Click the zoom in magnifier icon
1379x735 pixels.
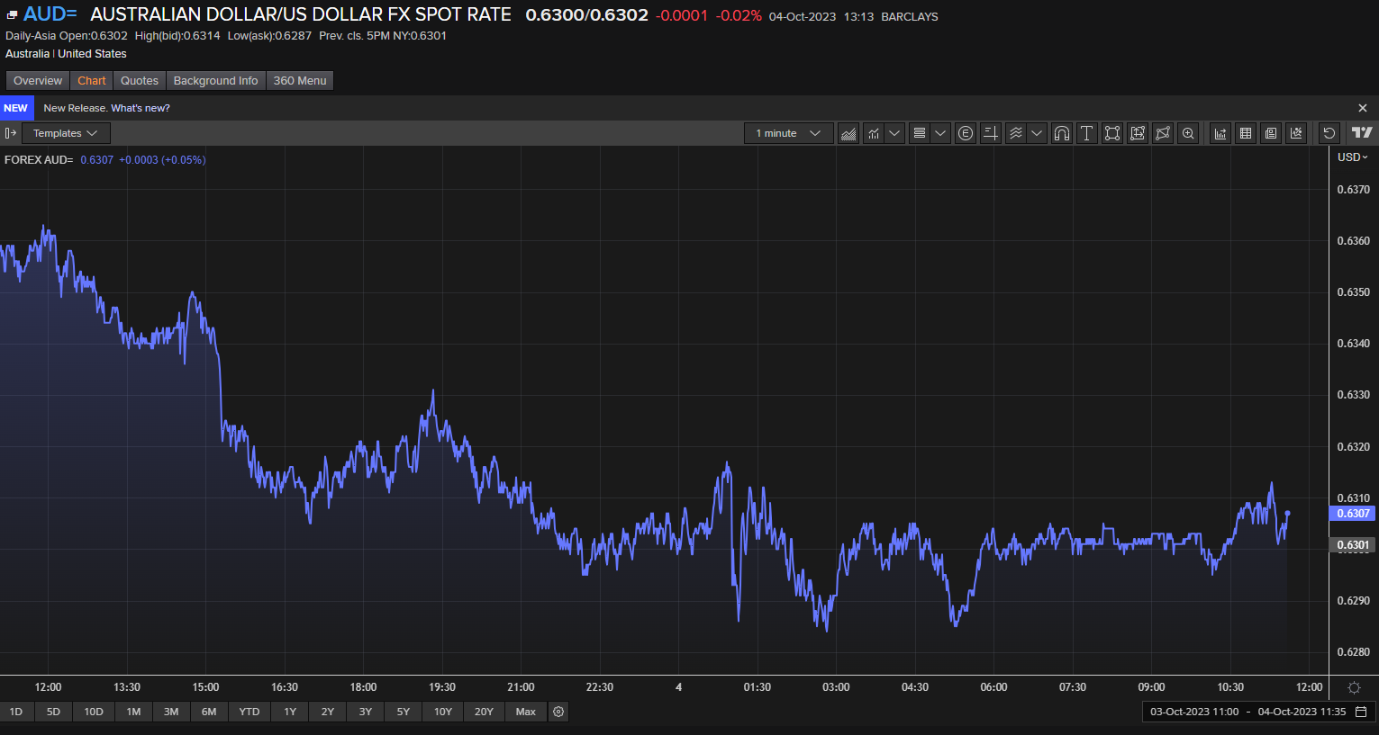point(1188,133)
